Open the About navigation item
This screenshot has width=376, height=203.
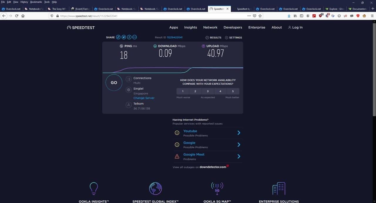pyautogui.click(x=277, y=28)
